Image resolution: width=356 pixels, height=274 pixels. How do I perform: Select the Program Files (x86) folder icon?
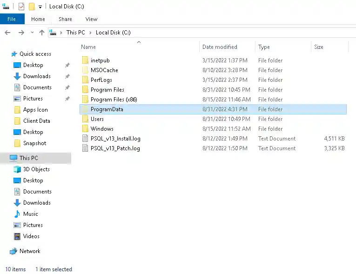click(x=85, y=99)
